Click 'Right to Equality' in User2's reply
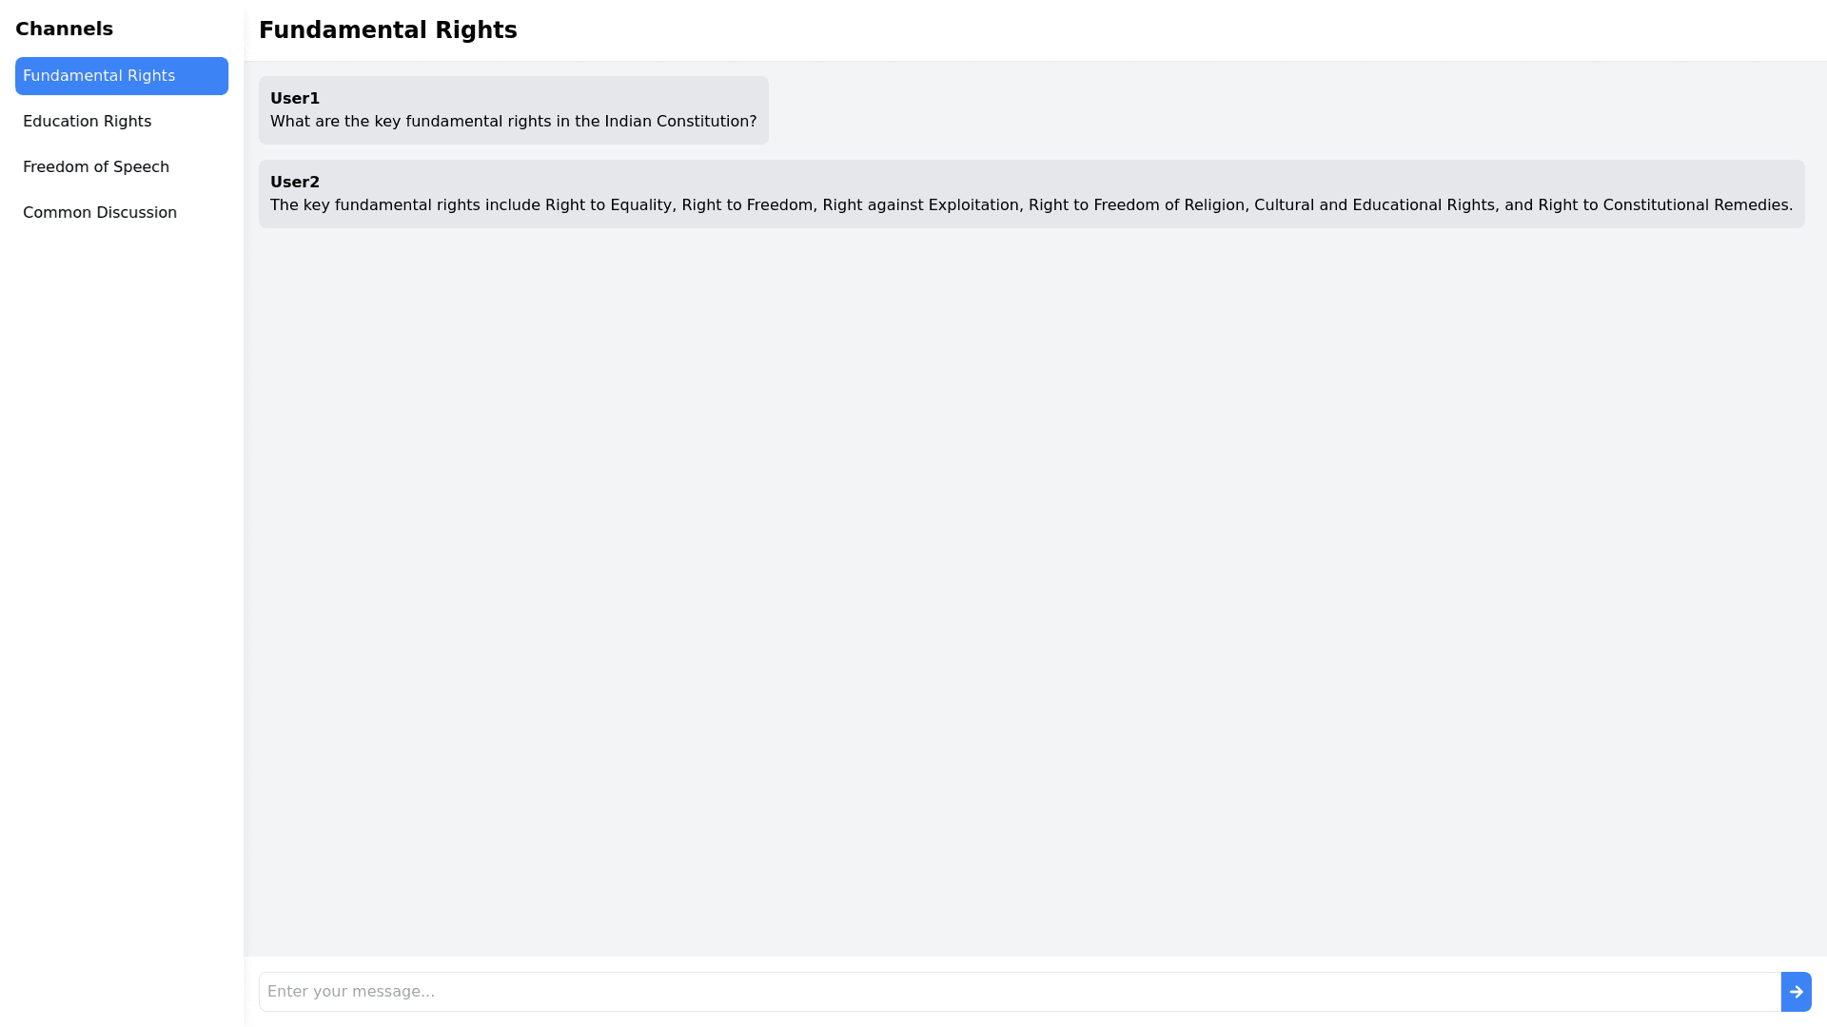Image resolution: width=1827 pixels, height=1027 pixels. (608, 205)
